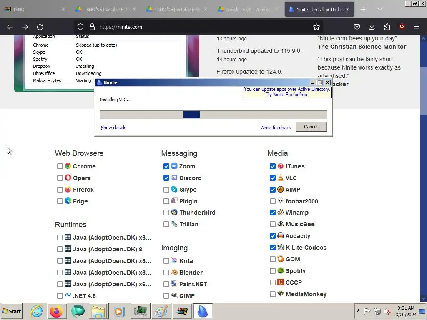Uncheck the Discord checkbox
Screen dimensions: 427x320
tap(166, 178)
